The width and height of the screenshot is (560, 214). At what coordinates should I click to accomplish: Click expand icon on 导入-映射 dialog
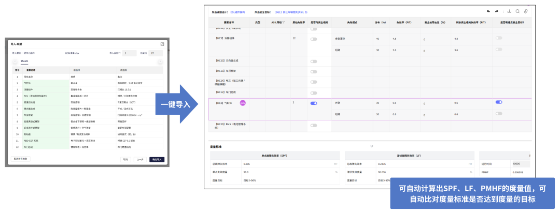tap(162, 44)
